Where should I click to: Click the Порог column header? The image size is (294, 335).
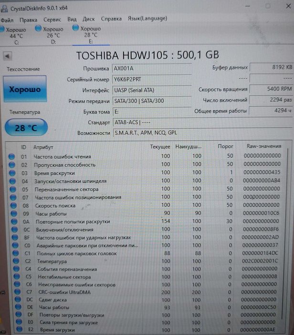click(x=225, y=146)
